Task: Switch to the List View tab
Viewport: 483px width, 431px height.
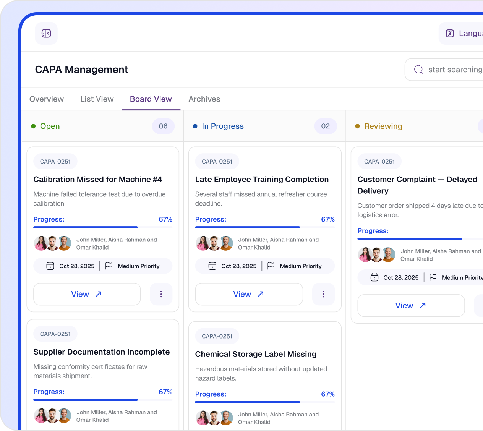Action: pyautogui.click(x=97, y=99)
